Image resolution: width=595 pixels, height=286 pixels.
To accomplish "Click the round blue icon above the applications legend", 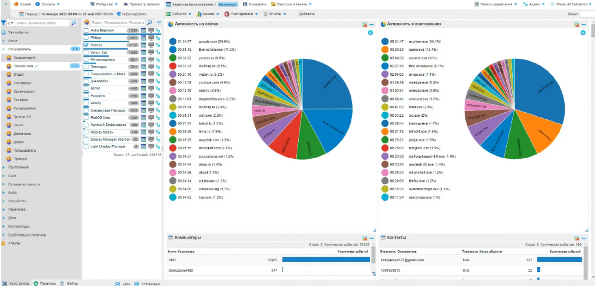I will [x=583, y=33].
